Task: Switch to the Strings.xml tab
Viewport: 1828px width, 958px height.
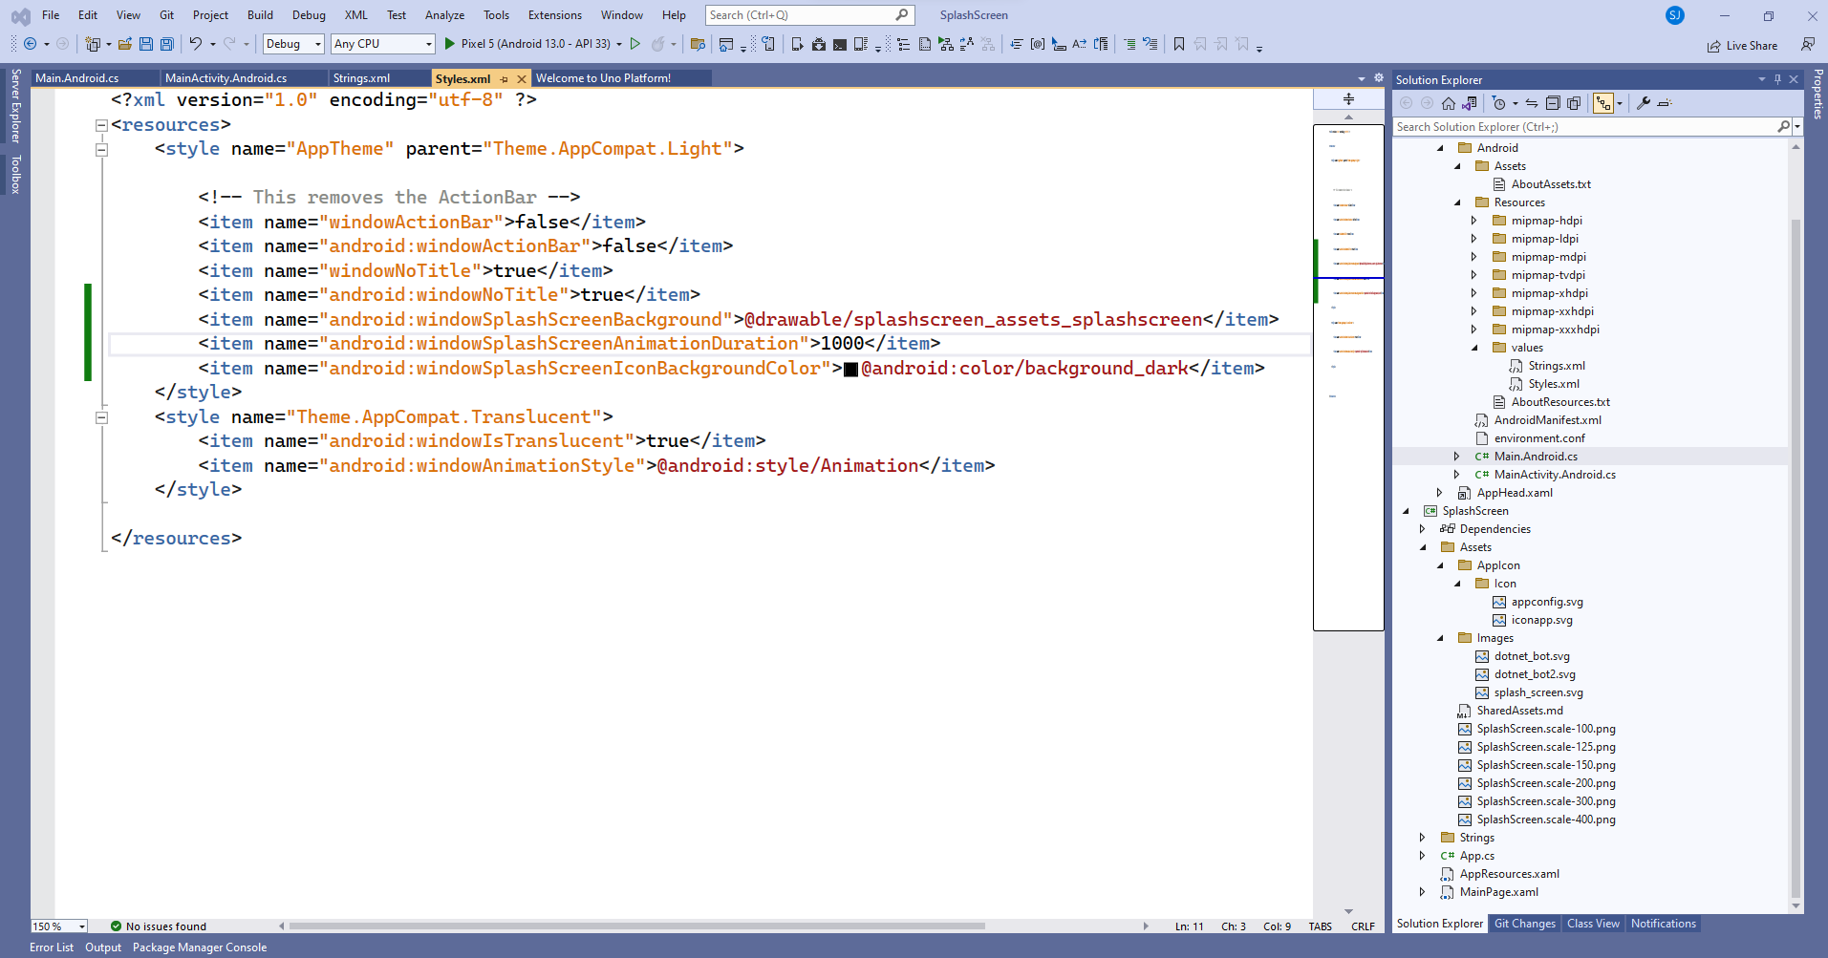Action: coord(361,78)
